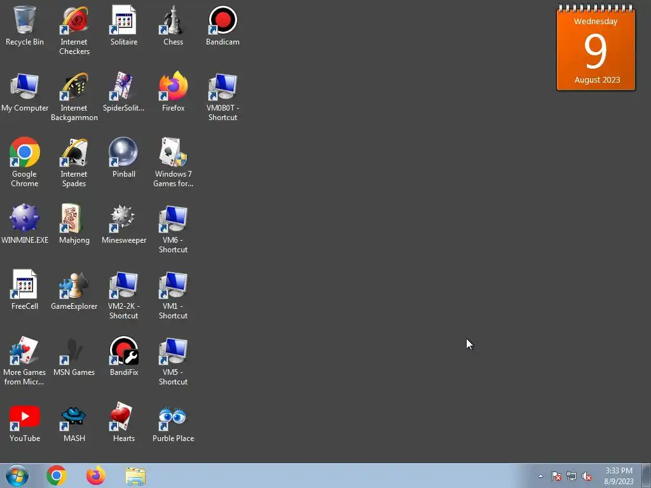Open Windows Explorer from the taskbar

[135, 476]
